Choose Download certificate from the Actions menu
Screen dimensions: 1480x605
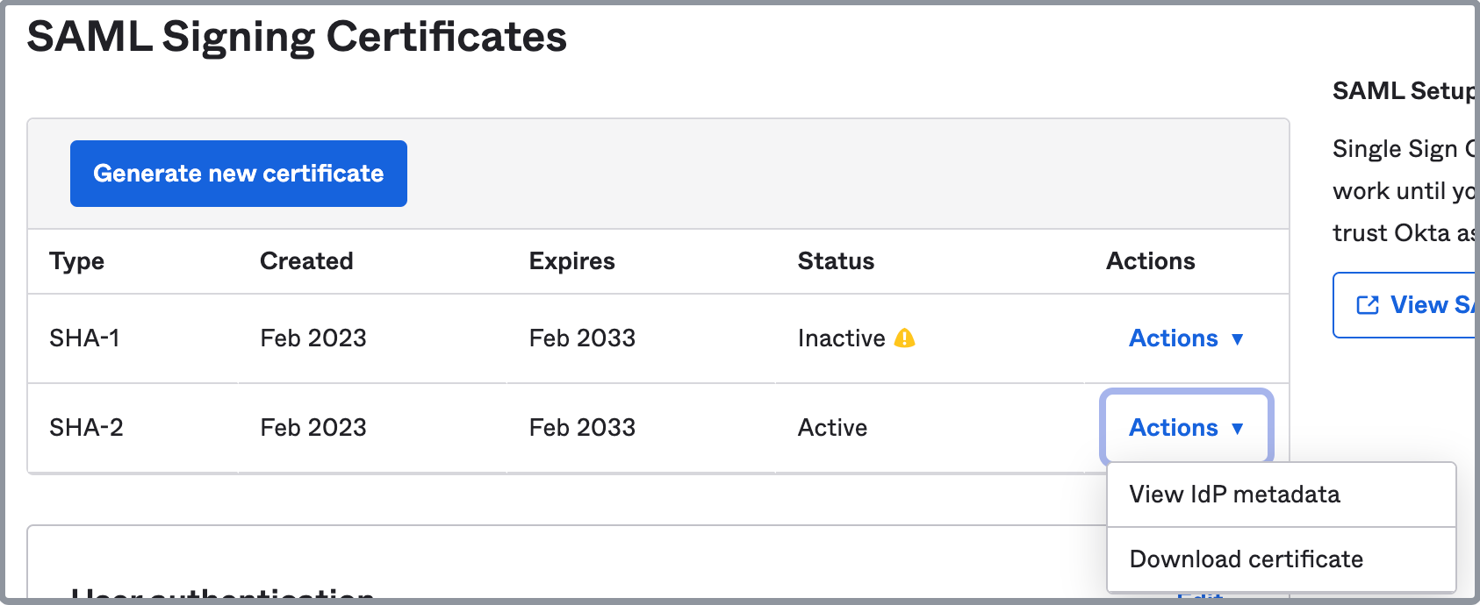1247,559
